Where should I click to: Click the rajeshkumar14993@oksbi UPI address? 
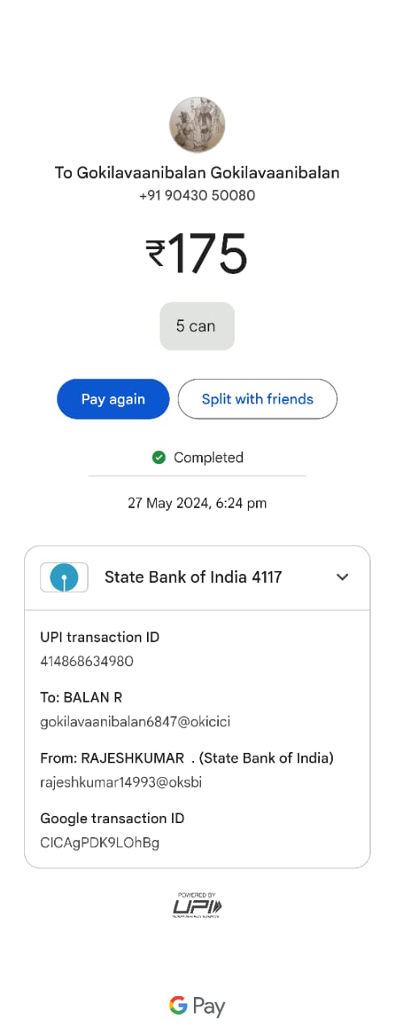pyautogui.click(x=121, y=782)
